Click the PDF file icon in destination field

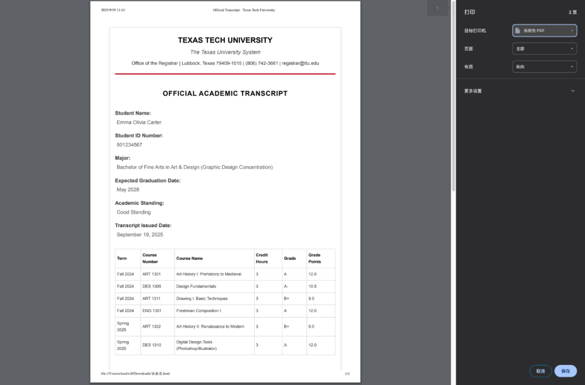click(x=517, y=30)
